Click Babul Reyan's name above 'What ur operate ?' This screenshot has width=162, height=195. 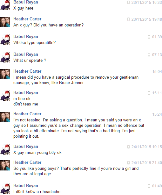[x=26, y=54]
